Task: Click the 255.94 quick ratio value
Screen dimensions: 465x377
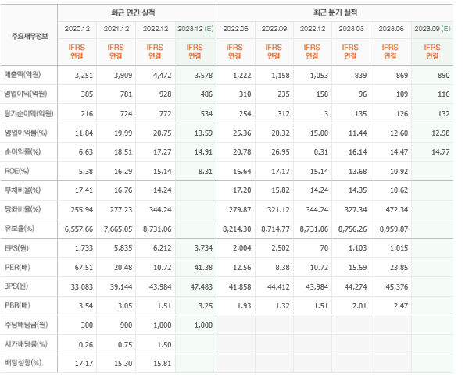Action: (x=82, y=210)
